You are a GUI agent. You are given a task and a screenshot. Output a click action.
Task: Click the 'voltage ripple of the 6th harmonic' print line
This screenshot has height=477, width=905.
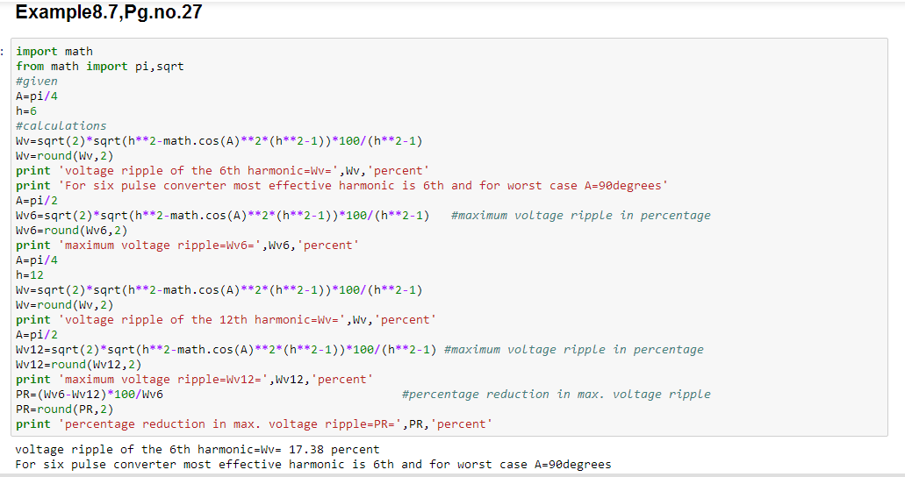pos(223,171)
